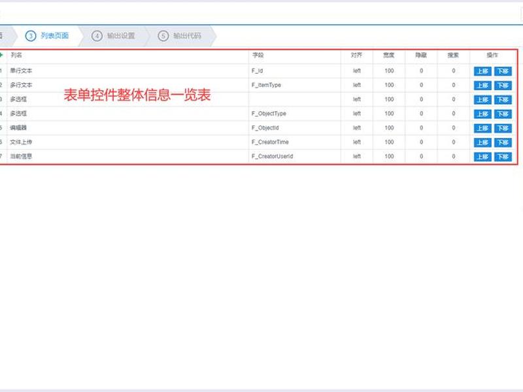Click the 字段 column header
Image resolution: width=523 pixels, height=392 pixels.
pos(258,55)
